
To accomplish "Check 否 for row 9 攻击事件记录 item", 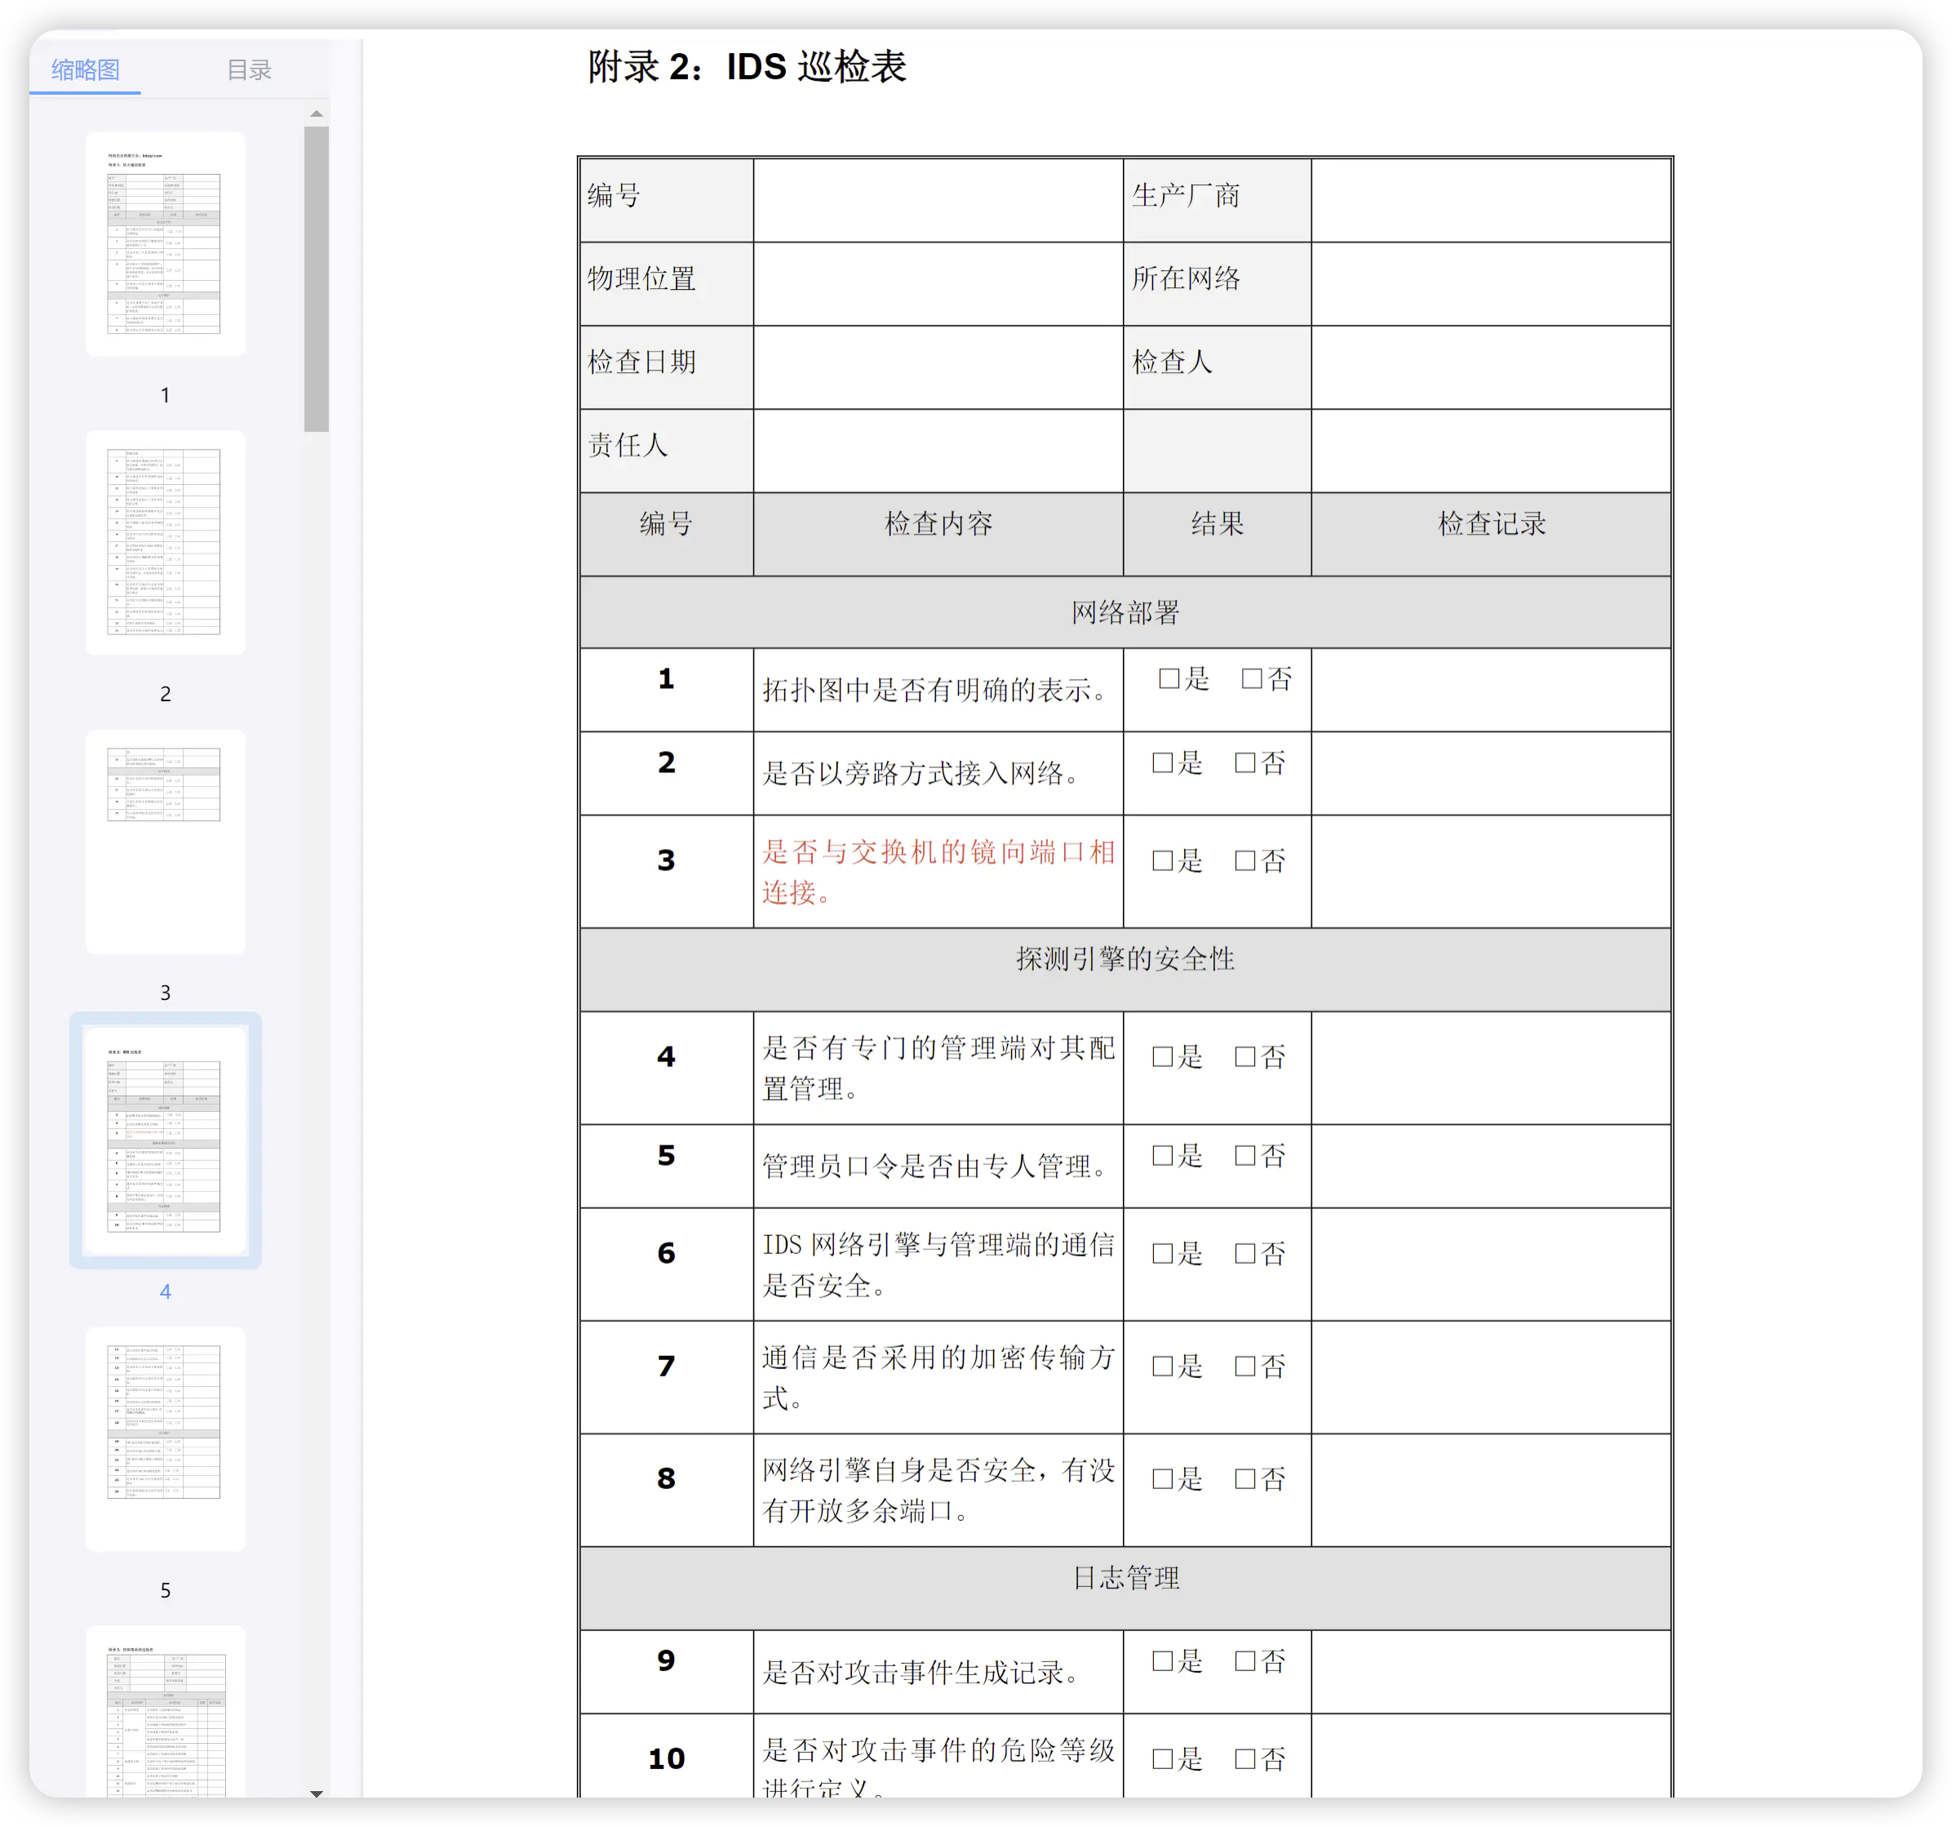I will click(x=1245, y=1661).
